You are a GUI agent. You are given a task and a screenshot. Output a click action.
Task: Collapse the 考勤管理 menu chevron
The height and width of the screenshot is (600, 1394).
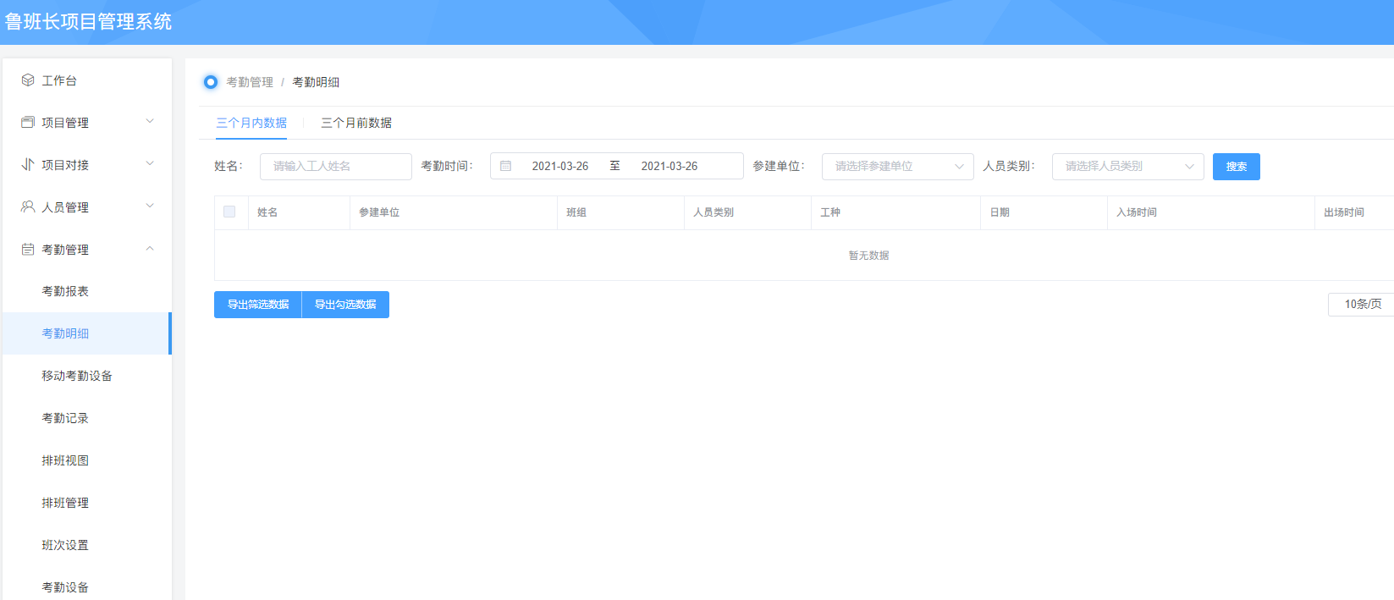[150, 249]
